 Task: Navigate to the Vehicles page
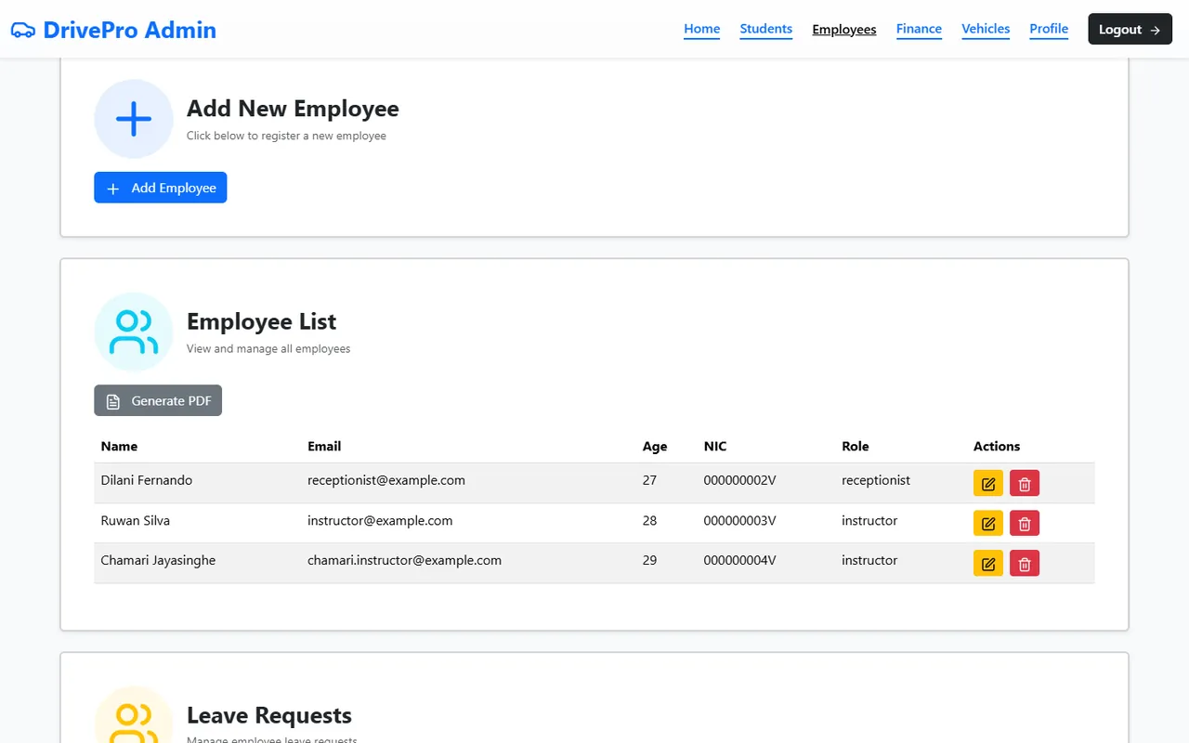986,29
